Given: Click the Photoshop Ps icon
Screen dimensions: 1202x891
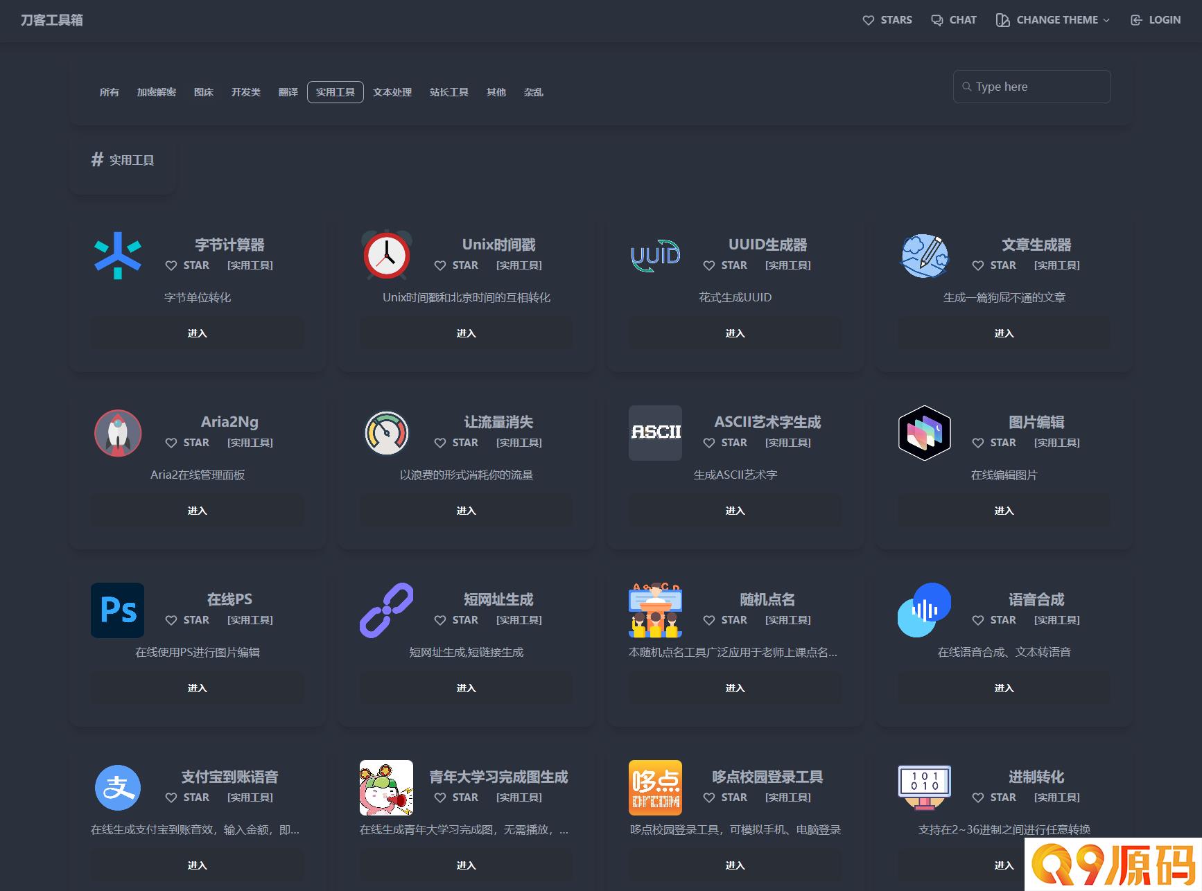Looking at the screenshot, I should pyautogui.click(x=118, y=610).
